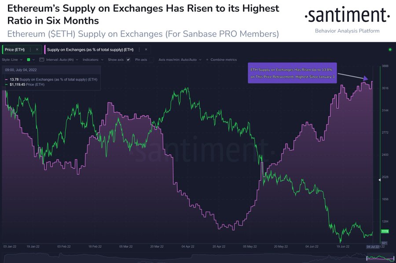Click the green live status indicator

pos(390,49)
